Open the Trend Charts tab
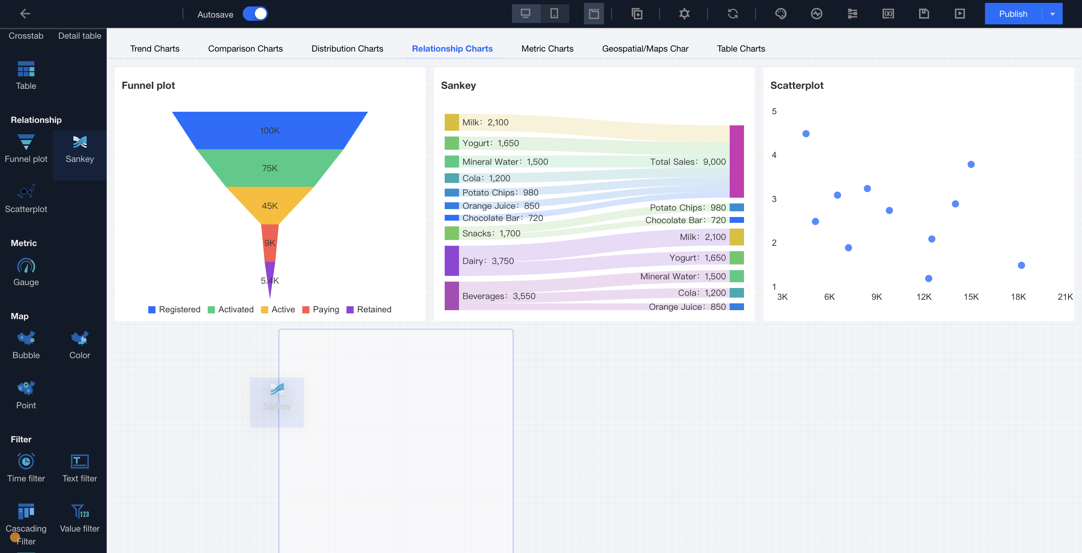This screenshot has width=1082, height=553. (x=155, y=48)
